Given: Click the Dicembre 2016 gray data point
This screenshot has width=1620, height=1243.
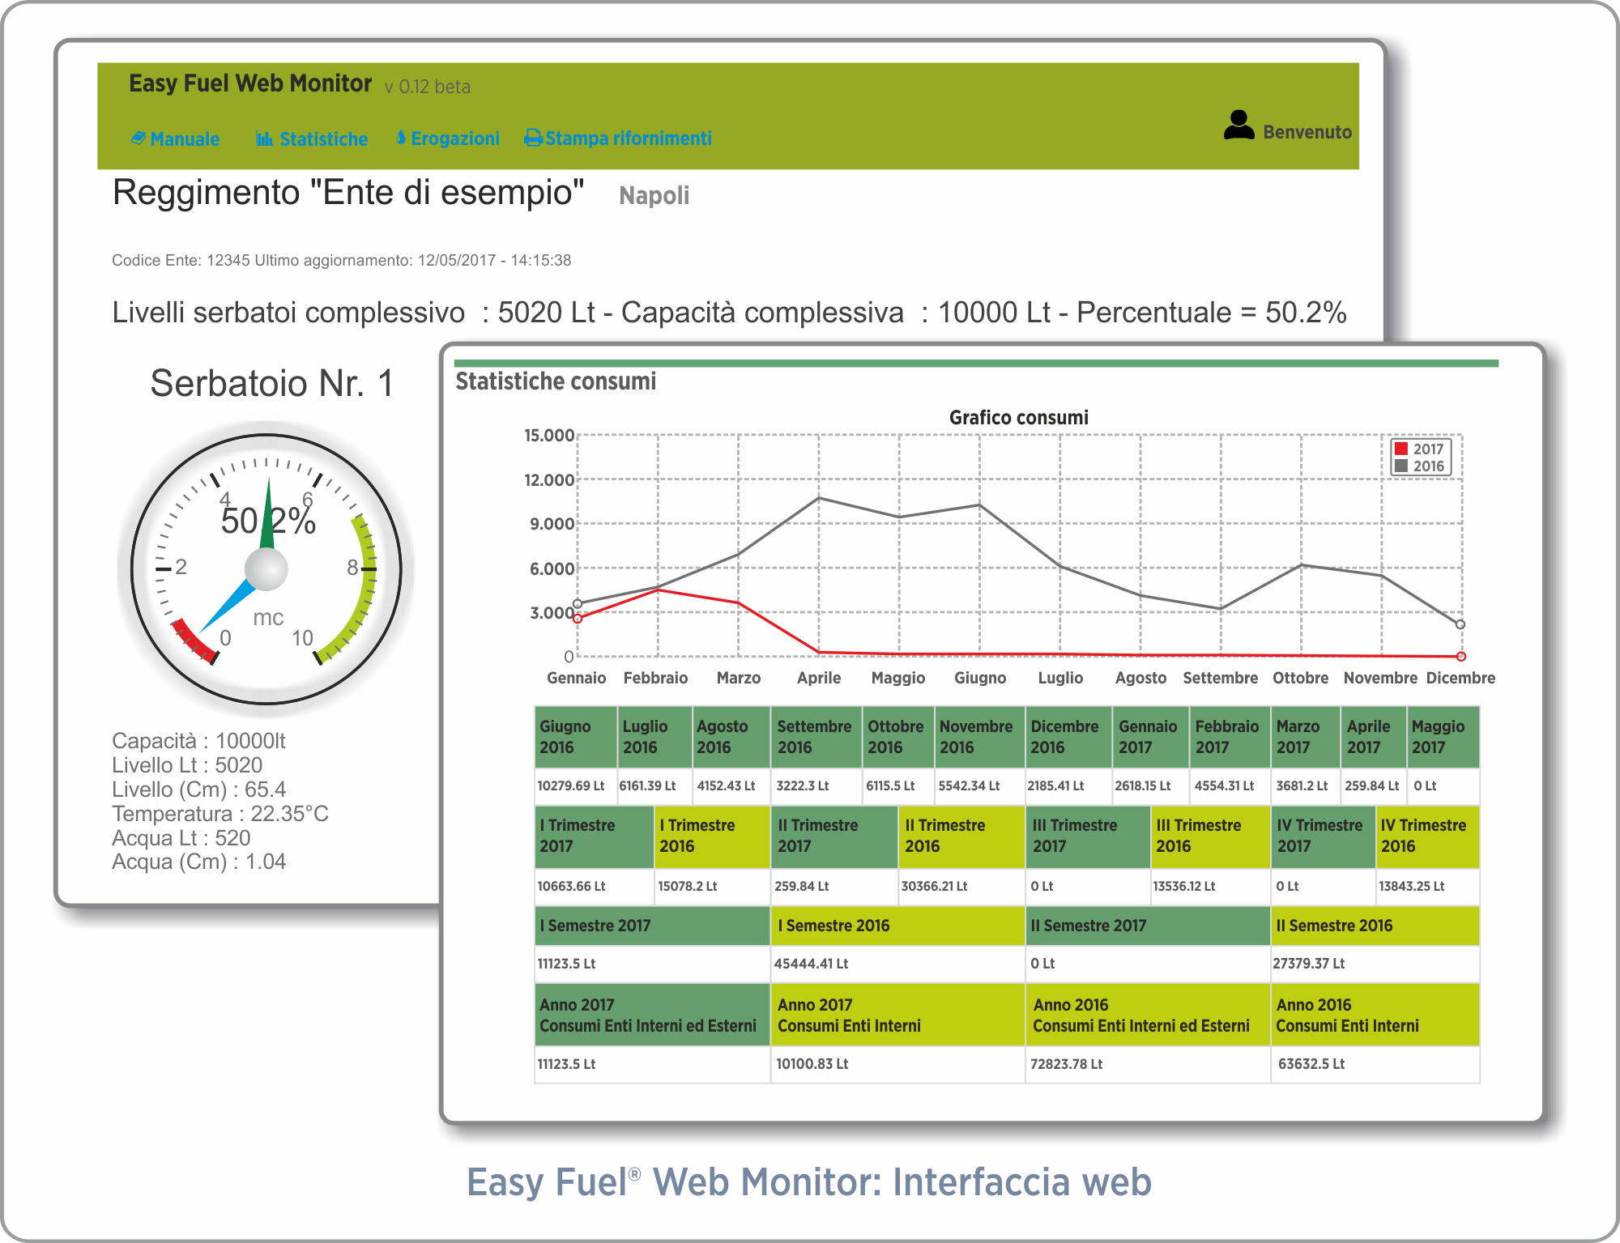Looking at the screenshot, I should [x=1460, y=624].
